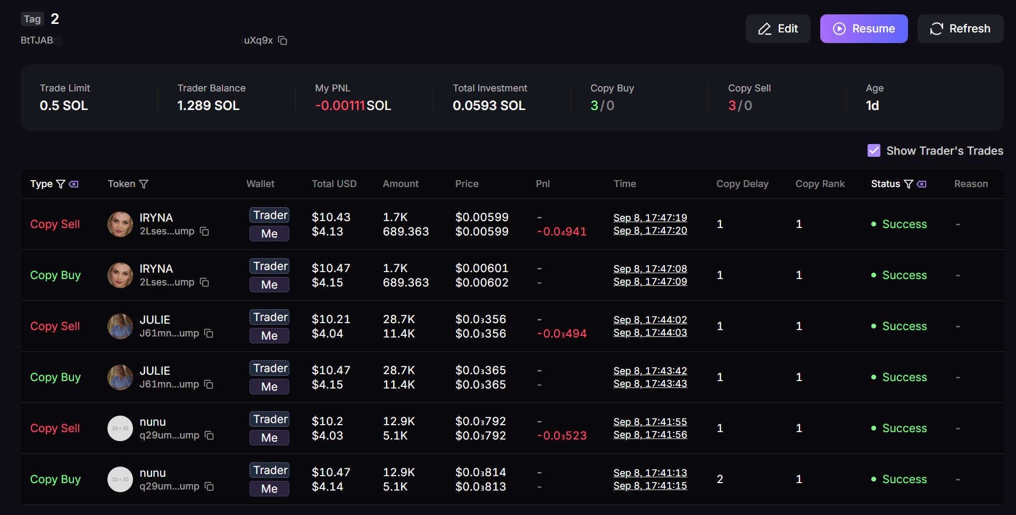
Task: Resume the copy trade
Action: pyautogui.click(x=863, y=29)
